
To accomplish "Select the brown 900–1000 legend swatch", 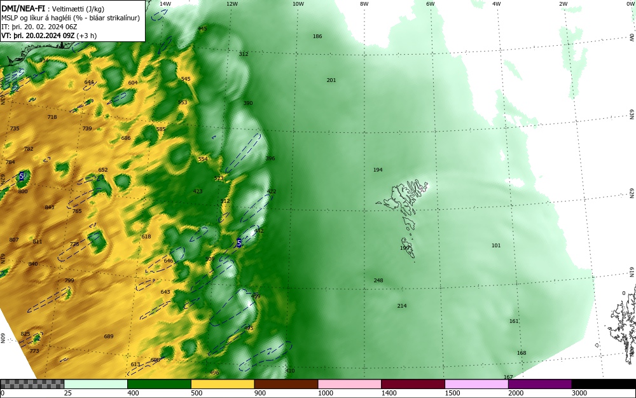I will 286,384.
